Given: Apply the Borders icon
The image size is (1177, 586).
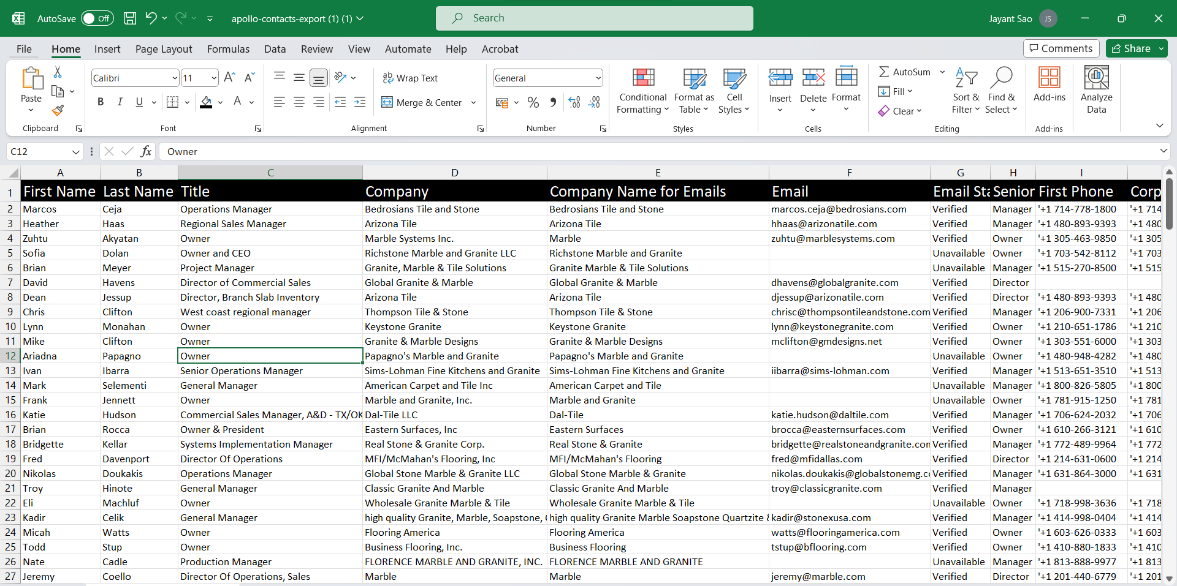Looking at the screenshot, I should 173,102.
